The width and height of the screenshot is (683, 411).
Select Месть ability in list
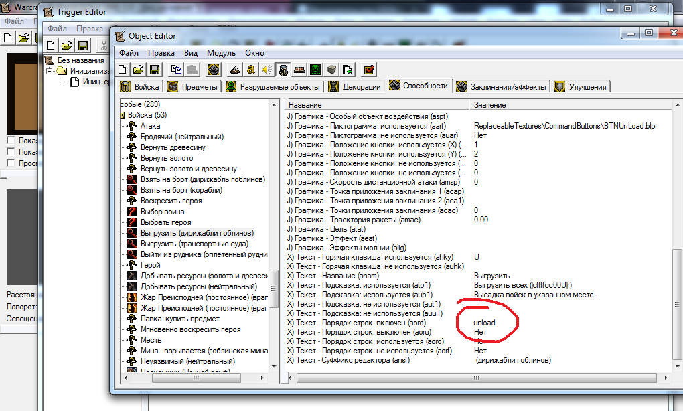click(x=151, y=340)
